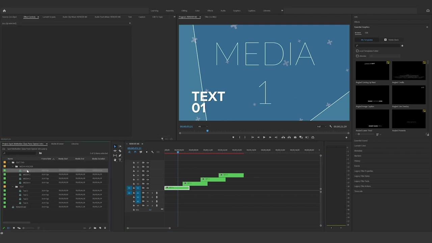
Task: Solo audio track A2
Action: click(x=152, y=197)
